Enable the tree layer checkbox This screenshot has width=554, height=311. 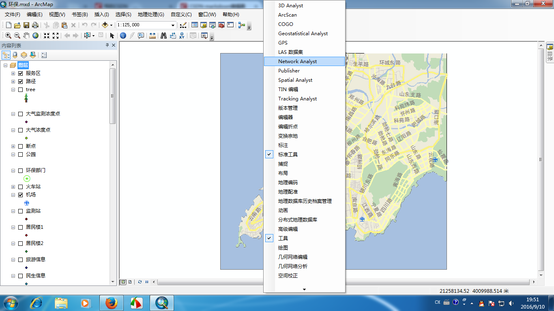[x=20, y=89]
